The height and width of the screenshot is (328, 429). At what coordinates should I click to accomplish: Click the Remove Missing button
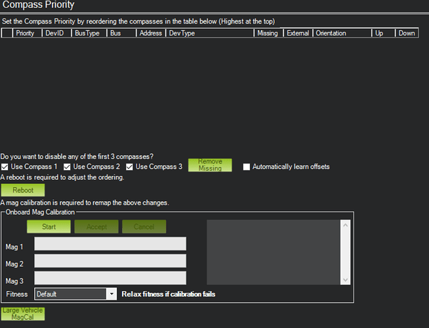click(x=210, y=165)
